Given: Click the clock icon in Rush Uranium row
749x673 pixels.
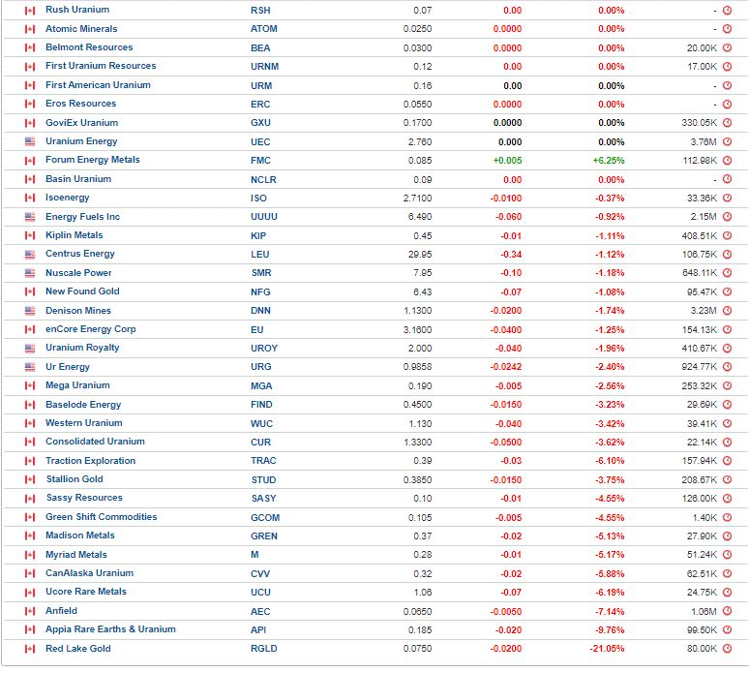Looking at the screenshot, I should (727, 10).
